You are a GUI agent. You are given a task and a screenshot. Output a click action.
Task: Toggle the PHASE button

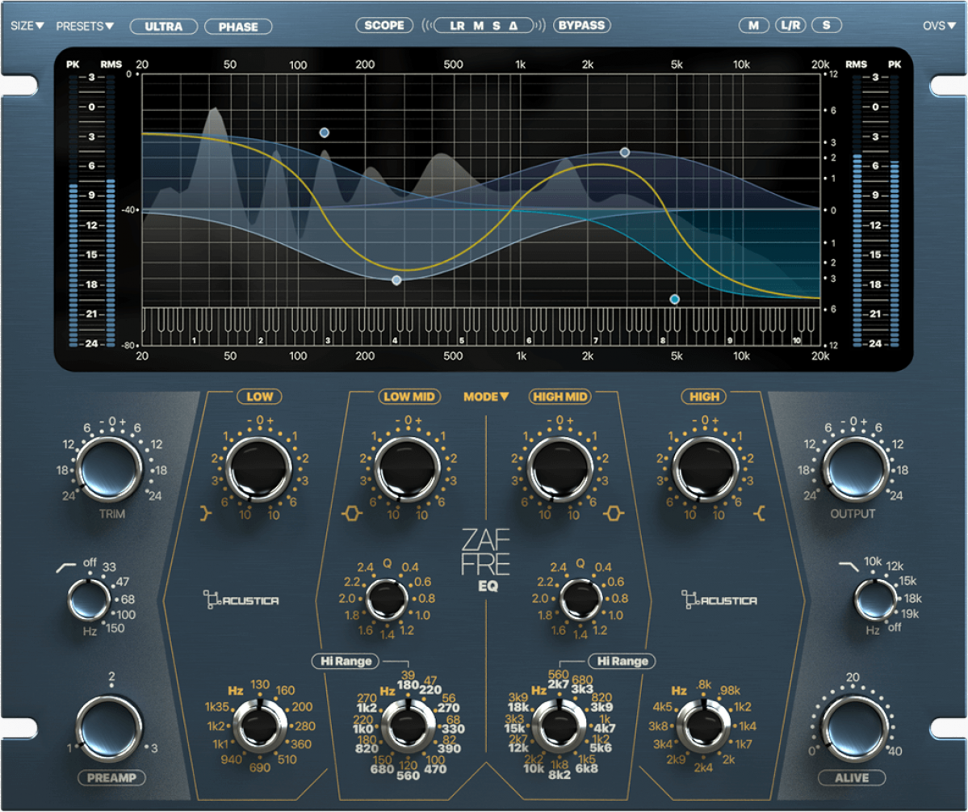pos(238,27)
